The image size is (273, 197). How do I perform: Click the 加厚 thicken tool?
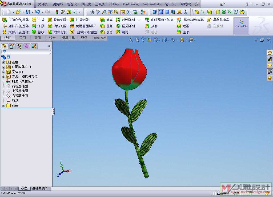[38, 26]
